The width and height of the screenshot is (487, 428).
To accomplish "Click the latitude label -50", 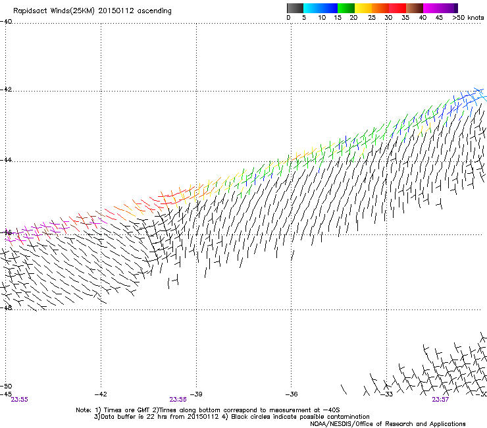I will coord(6,386).
